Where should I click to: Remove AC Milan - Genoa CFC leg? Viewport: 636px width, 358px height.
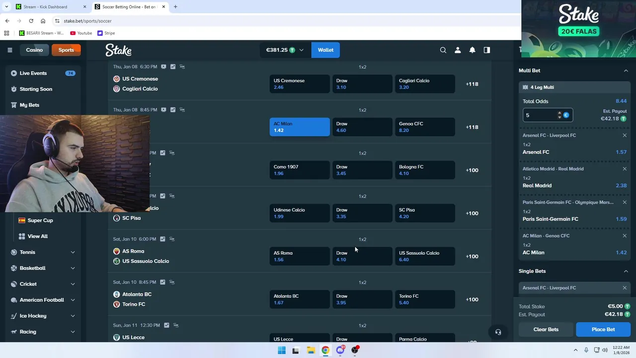click(625, 236)
